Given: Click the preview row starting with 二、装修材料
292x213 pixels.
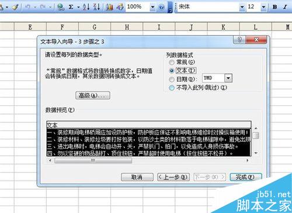Looking at the screenshot, I should click(x=149, y=139).
